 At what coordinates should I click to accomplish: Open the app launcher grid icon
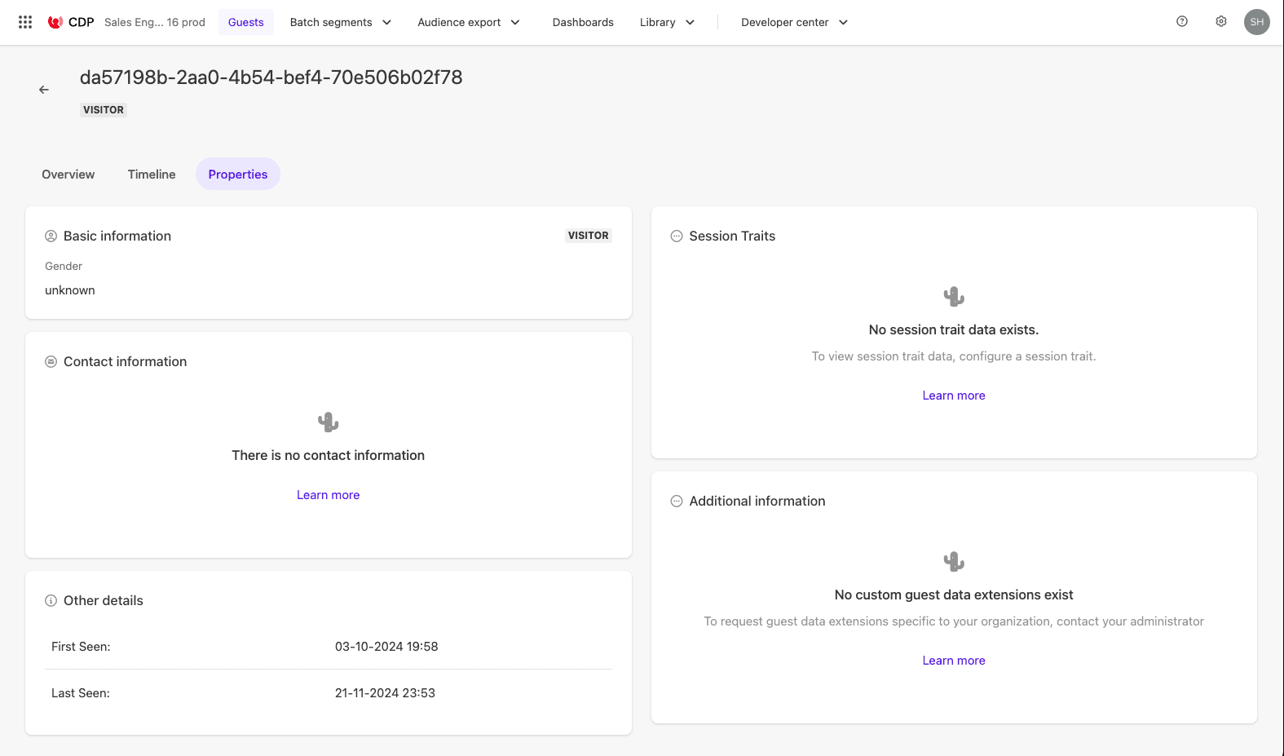[25, 22]
